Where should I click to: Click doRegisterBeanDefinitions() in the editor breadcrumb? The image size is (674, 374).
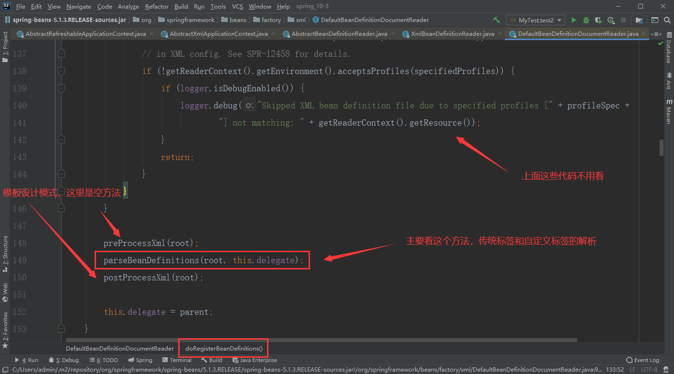pyautogui.click(x=224, y=349)
